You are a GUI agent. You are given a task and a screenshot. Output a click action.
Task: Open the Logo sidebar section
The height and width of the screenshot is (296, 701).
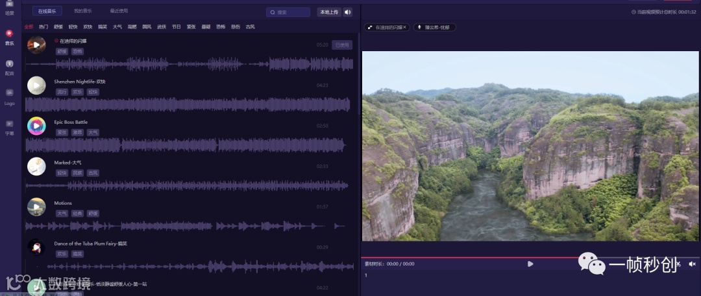[9, 97]
